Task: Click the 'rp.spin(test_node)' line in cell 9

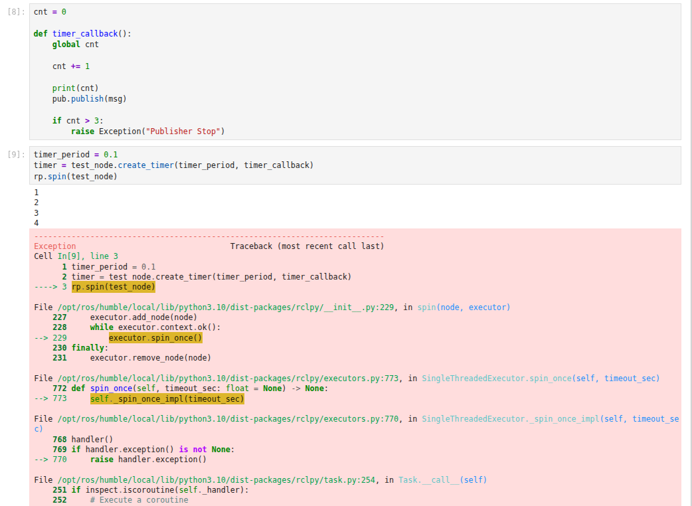Action: 76,177
